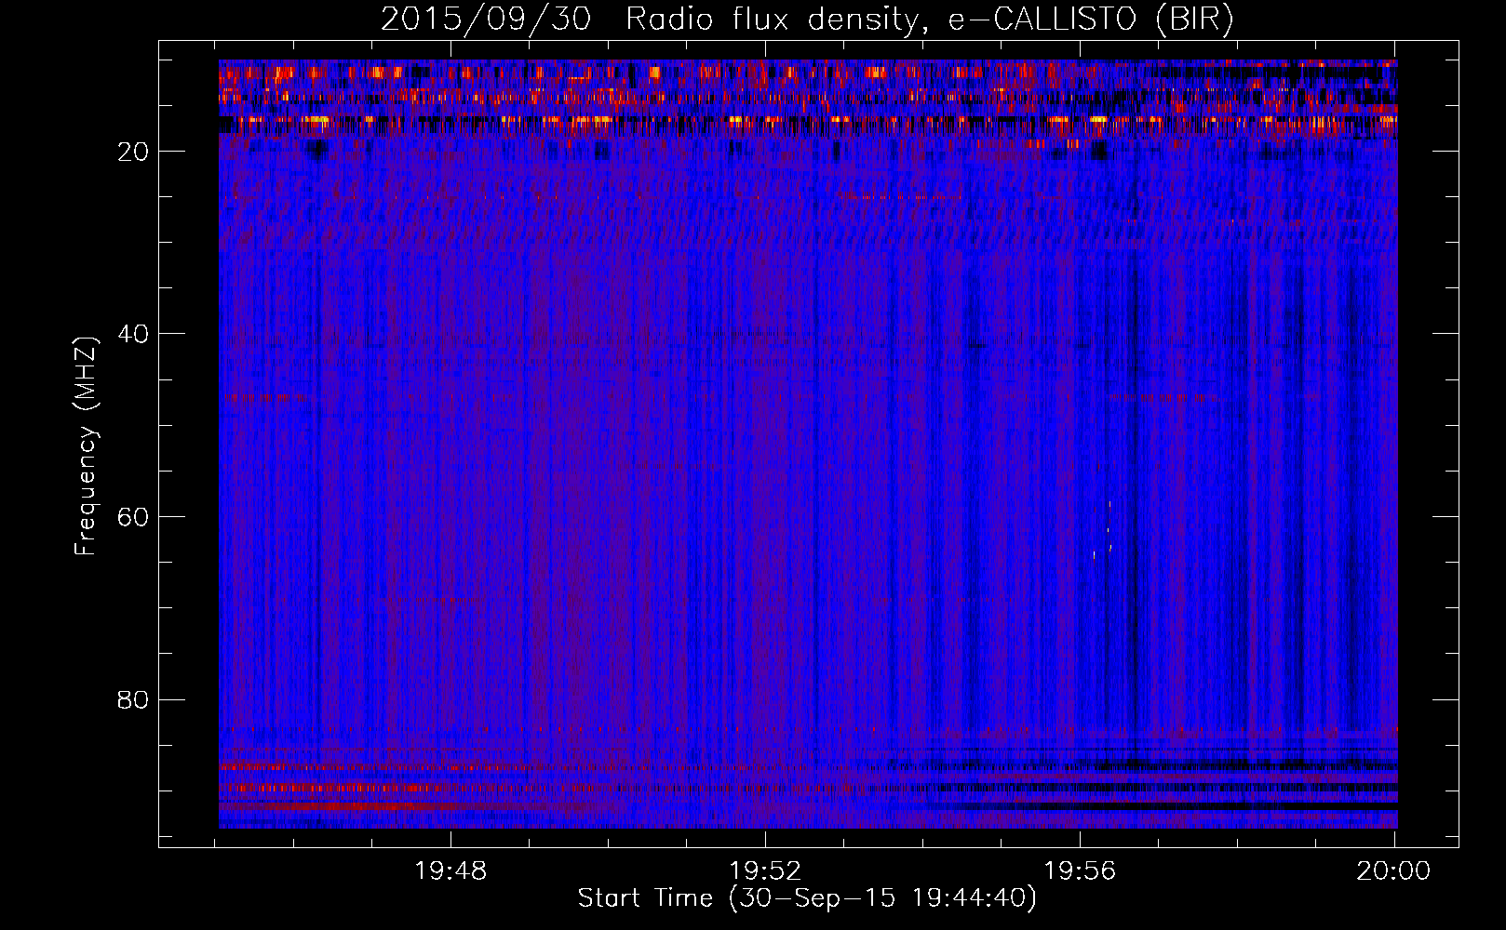The width and height of the screenshot is (1506, 930).
Task: Click the 20 MHz frequency tick label
Action: (x=133, y=152)
